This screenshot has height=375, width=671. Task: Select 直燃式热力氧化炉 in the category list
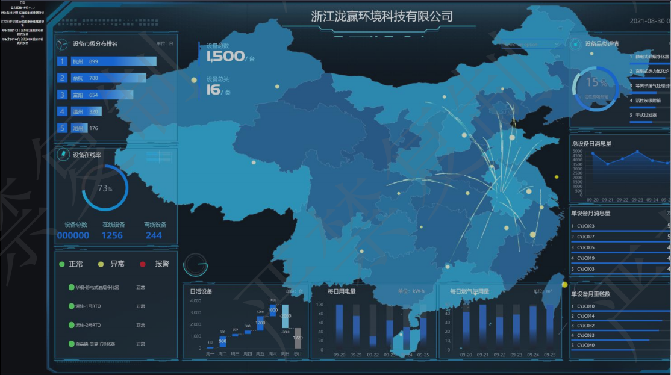click(652, 72)
